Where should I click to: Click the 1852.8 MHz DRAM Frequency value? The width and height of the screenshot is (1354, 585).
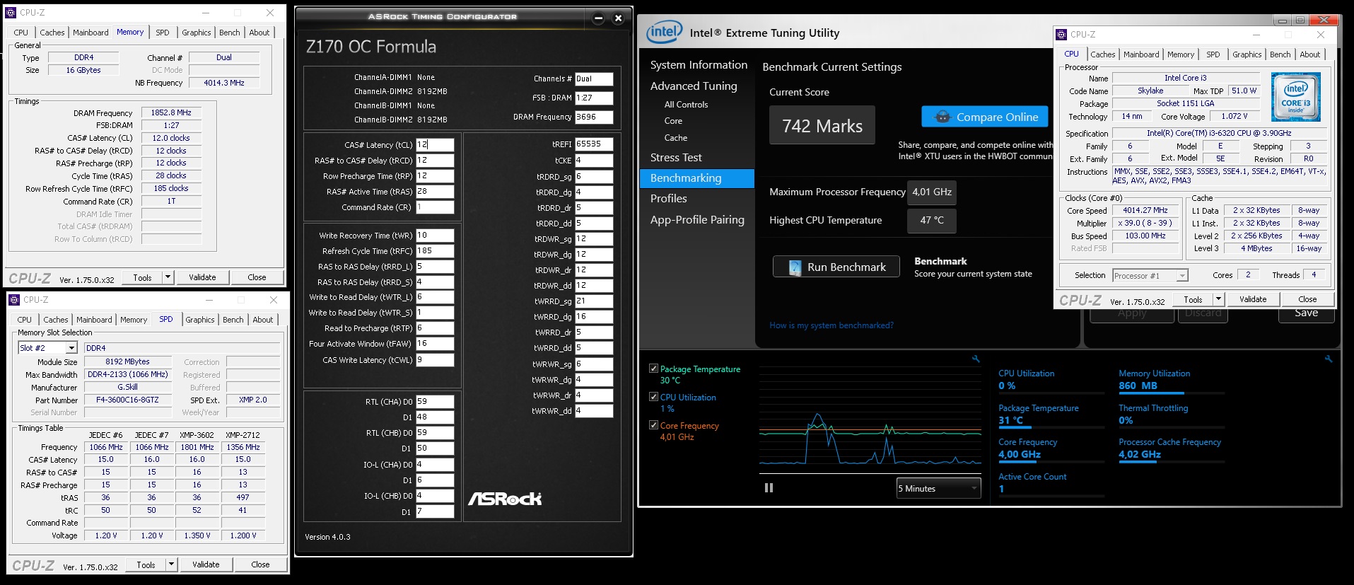171,112
